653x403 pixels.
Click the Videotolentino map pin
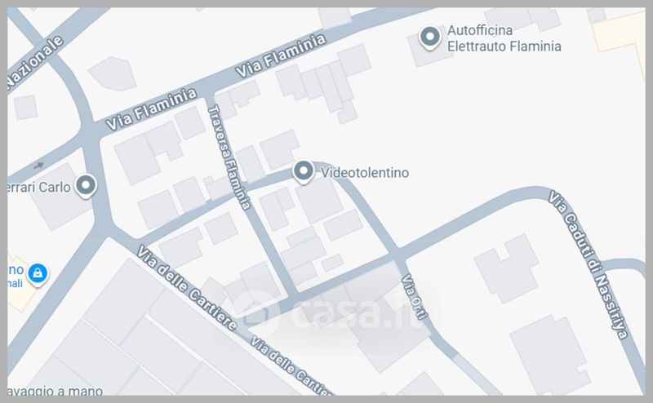[303, 171]
